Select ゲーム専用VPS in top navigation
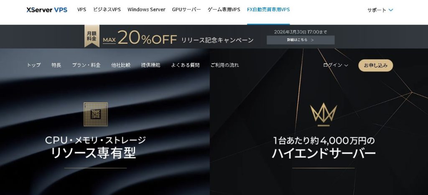 [224, 10]
